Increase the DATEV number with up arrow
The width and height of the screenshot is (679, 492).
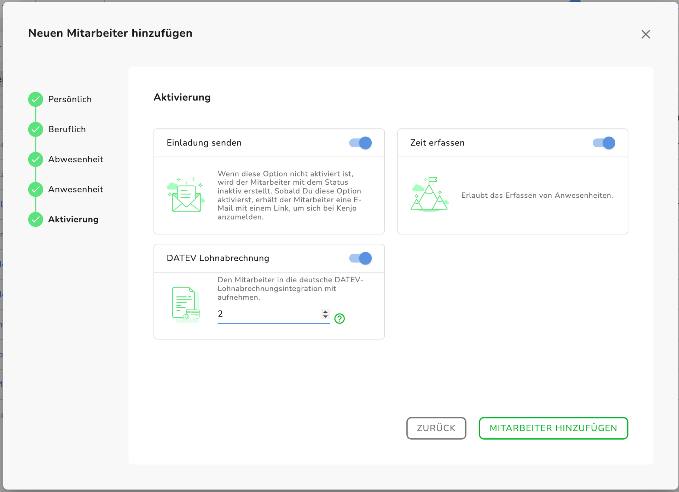pyautogui.click(x=325, y=312)
